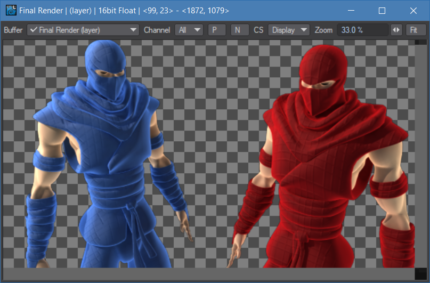Screen dimensions: 430x283
Task: Toggle the P button in the toolbar
Action: coord(216,30)
